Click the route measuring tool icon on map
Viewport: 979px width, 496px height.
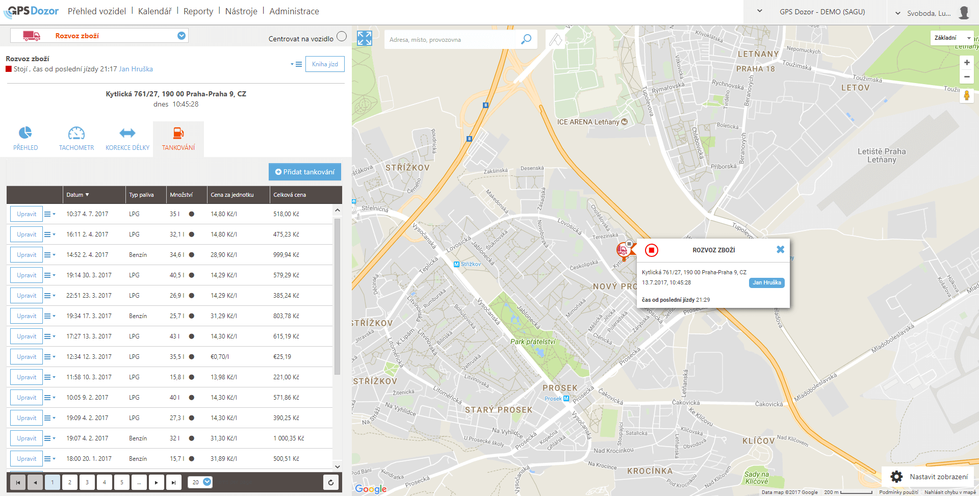point(555,39)
